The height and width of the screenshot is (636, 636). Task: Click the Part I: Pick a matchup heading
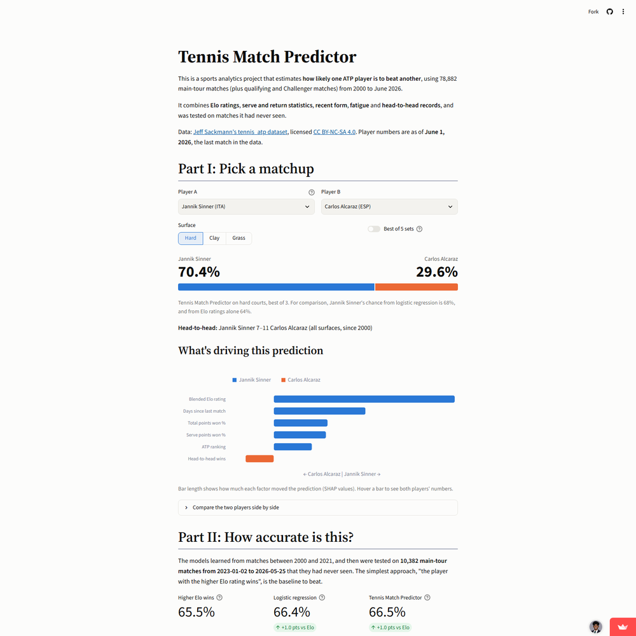click(245, 169)
